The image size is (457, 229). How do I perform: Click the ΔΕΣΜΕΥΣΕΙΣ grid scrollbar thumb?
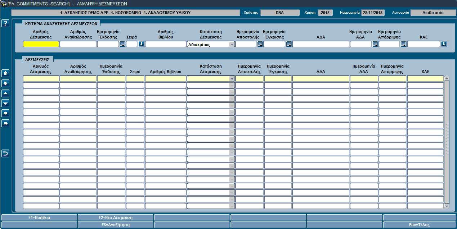[447, 142]
